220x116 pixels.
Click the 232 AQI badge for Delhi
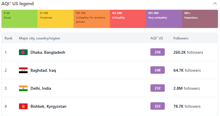158,88
